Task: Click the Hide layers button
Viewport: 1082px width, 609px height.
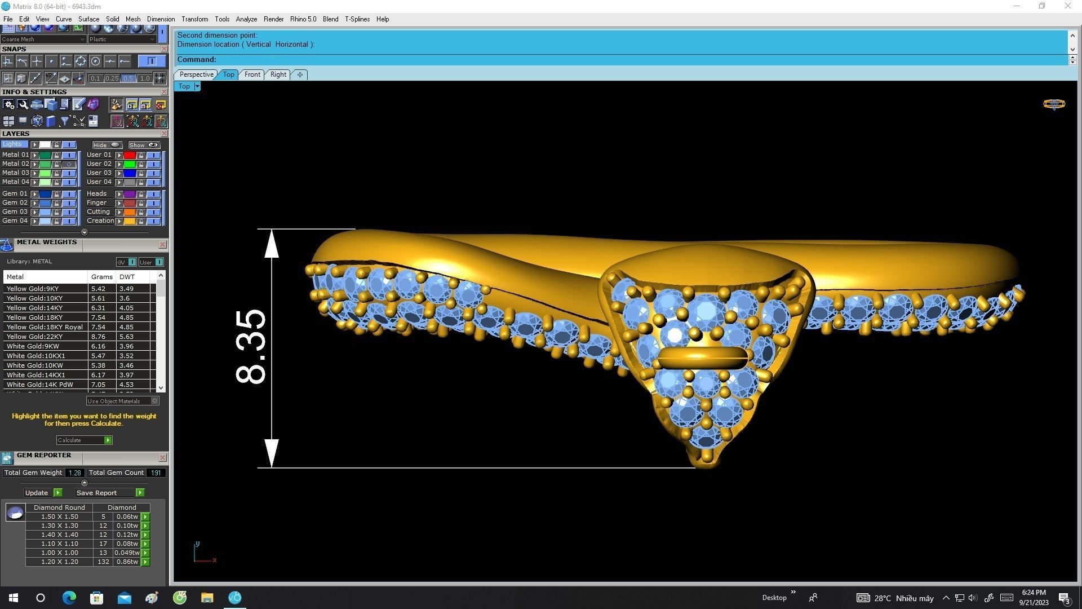Action: 107,145
